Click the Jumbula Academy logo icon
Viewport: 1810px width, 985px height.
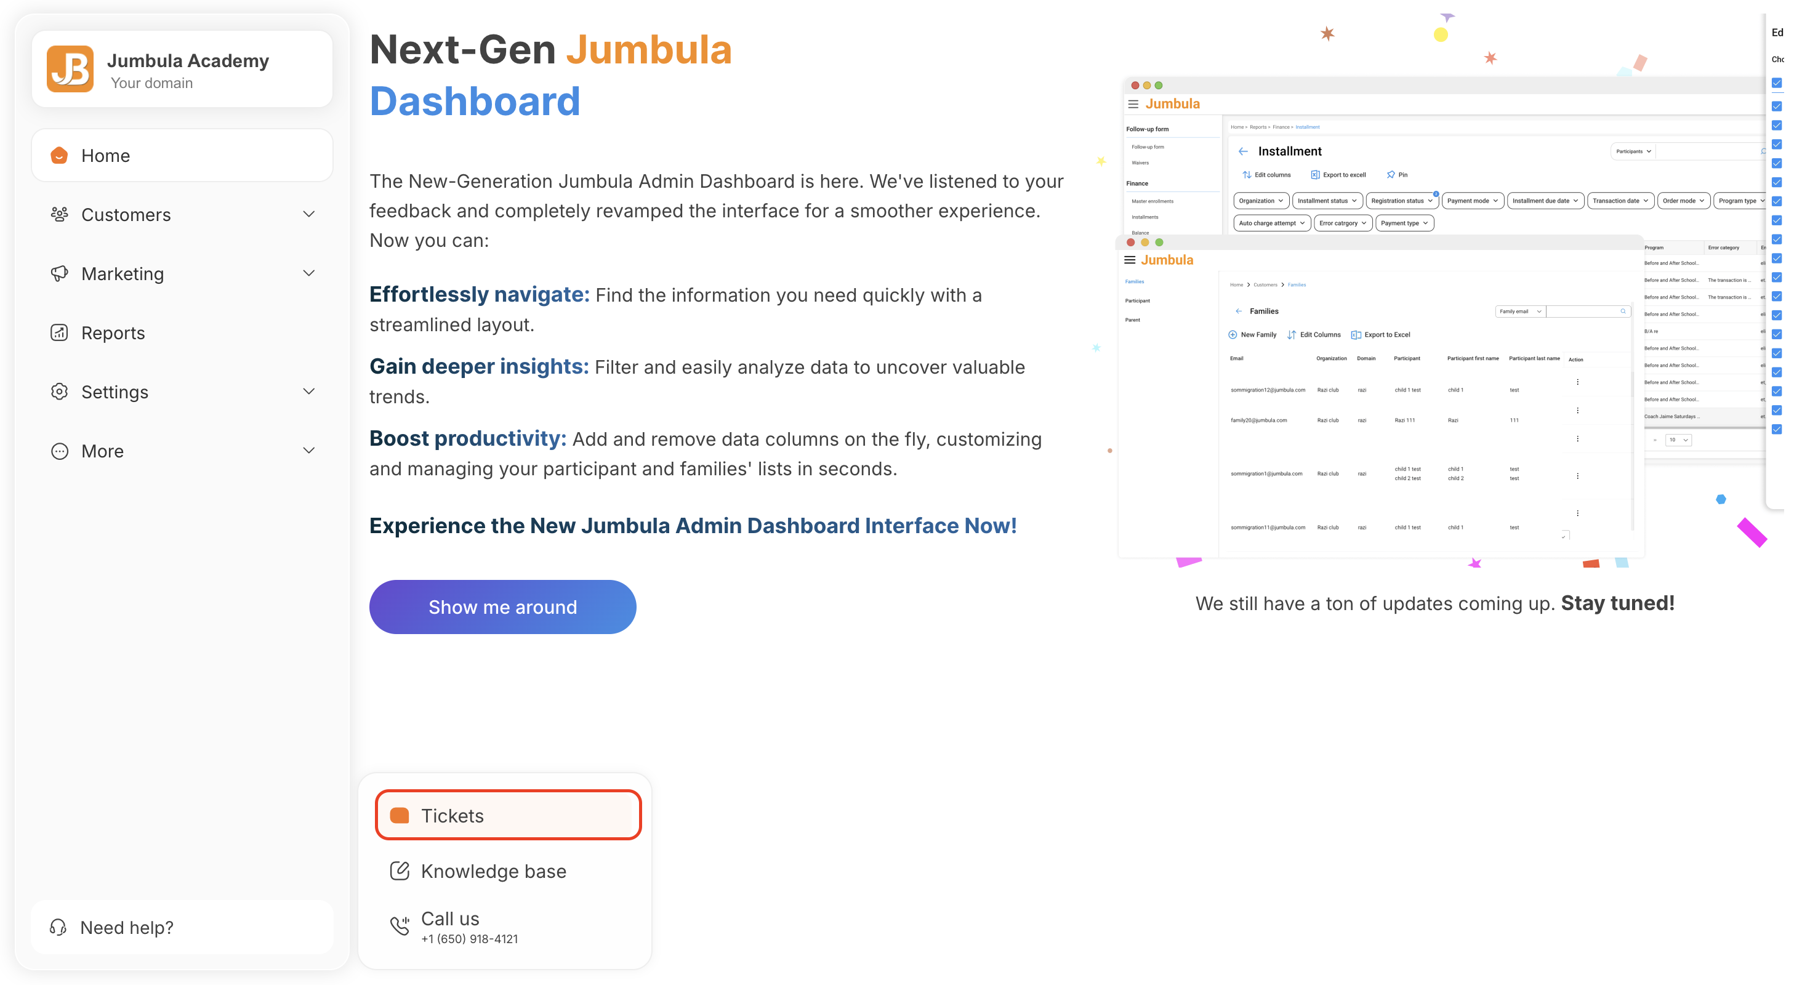coord(70,69)
